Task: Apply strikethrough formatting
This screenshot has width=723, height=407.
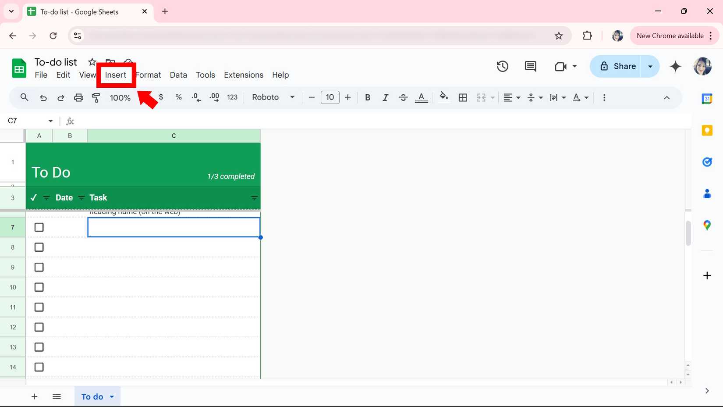Action: 403,97
